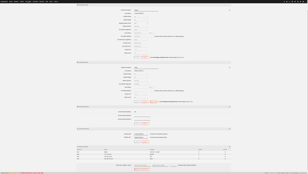Collapse the Interface eth1 section chevron
The height and width of the screenshot is (174, 308).
point(229,67)
